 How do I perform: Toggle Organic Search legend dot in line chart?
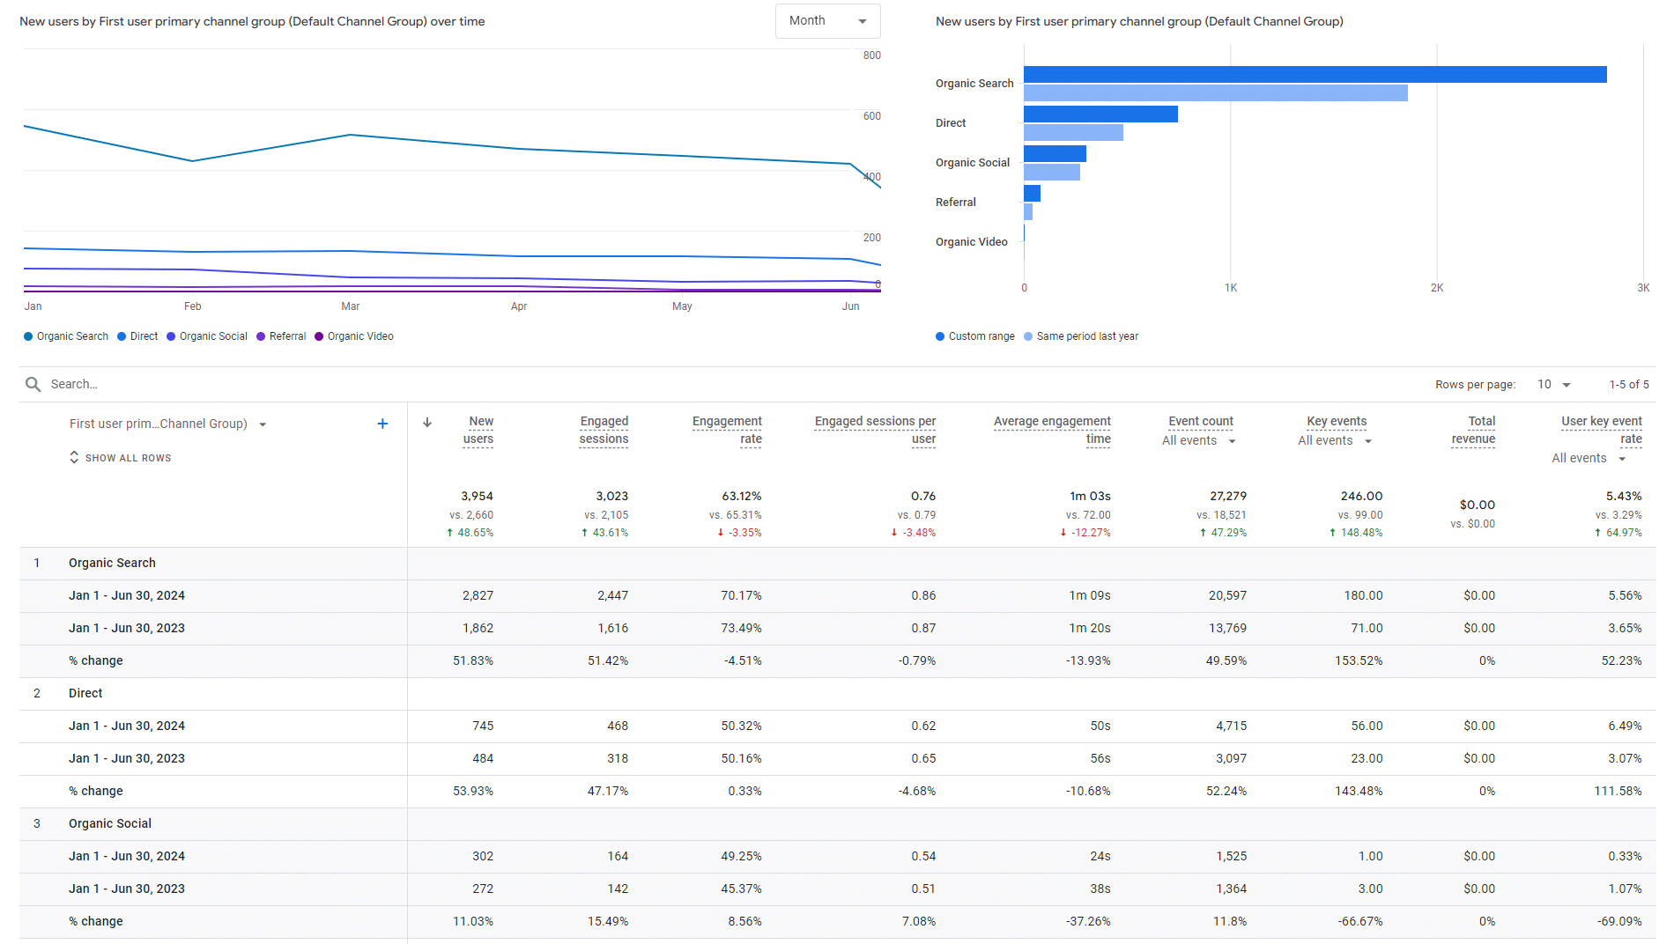pyautogui.click(x=28, y=336)
